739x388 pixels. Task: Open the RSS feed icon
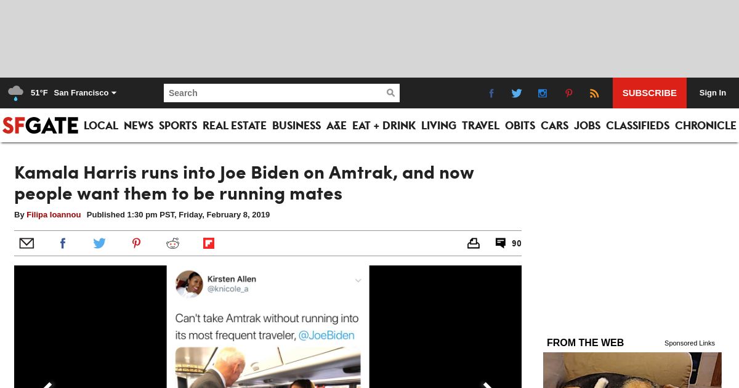(594, 93)
